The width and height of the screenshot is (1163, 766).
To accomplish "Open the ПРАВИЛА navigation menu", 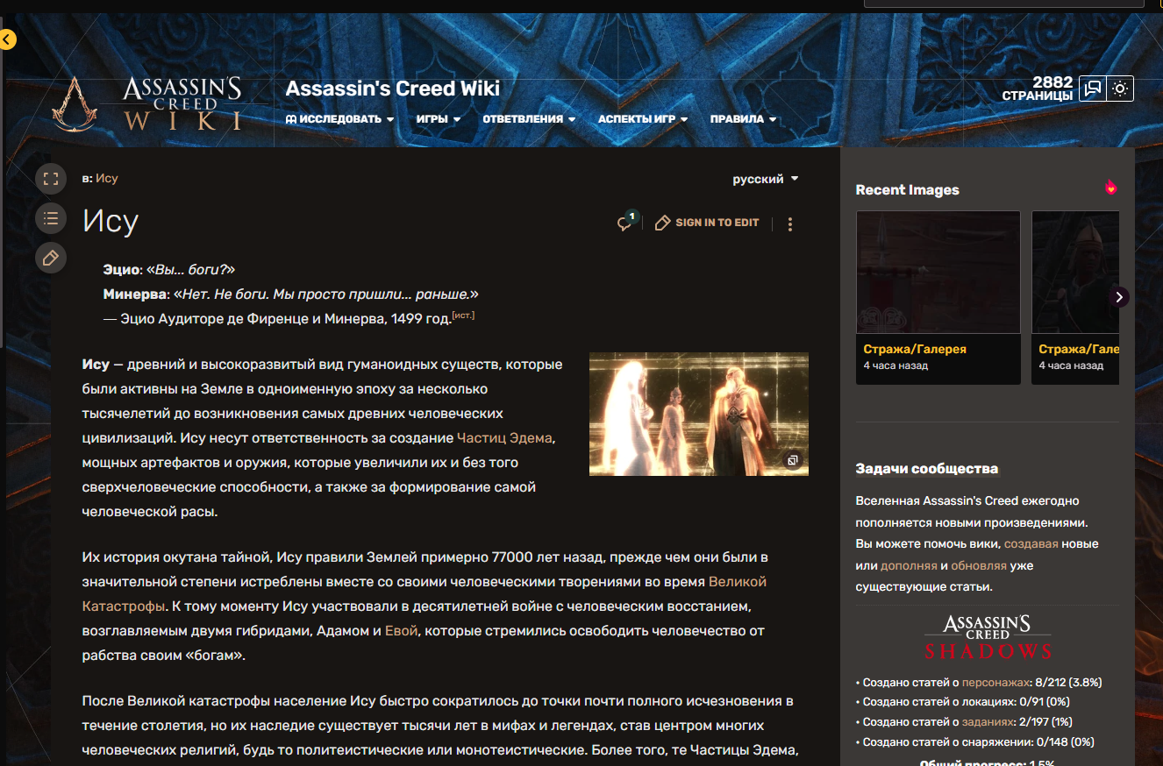I will pos(744,119).
